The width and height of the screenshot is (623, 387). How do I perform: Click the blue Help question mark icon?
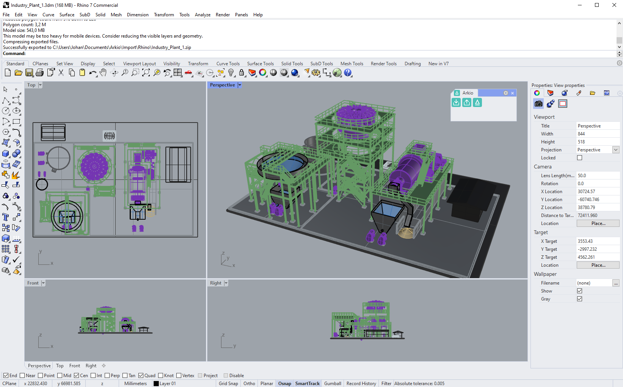pos(348,72)
